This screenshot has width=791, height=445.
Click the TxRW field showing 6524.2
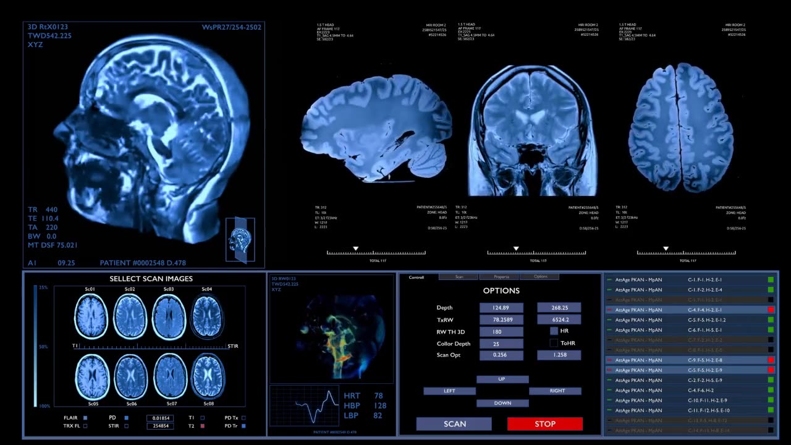(559, 320)
